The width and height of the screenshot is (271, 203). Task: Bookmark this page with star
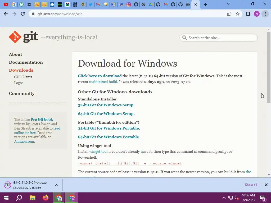[238, 14]
